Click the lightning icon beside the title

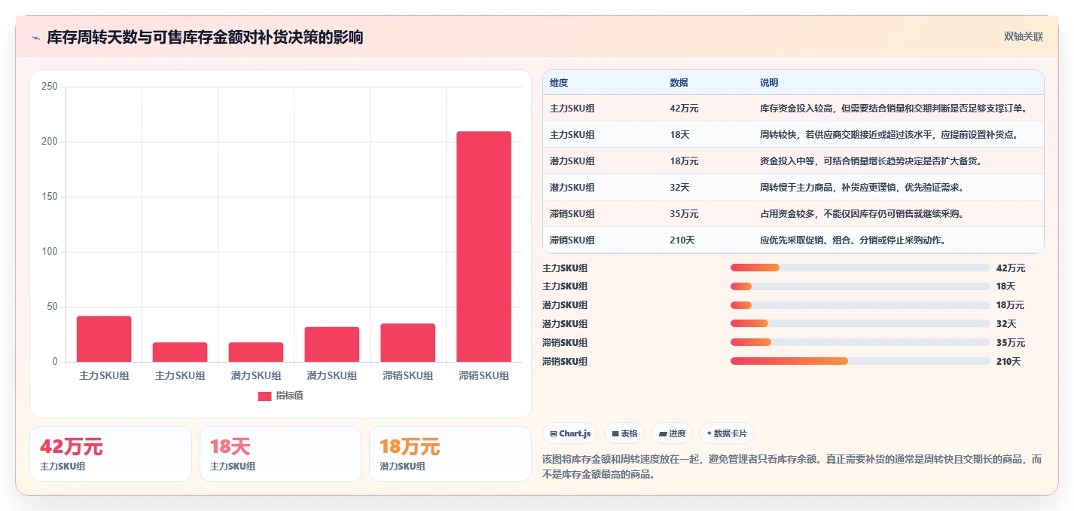click(x=35, y=38)
